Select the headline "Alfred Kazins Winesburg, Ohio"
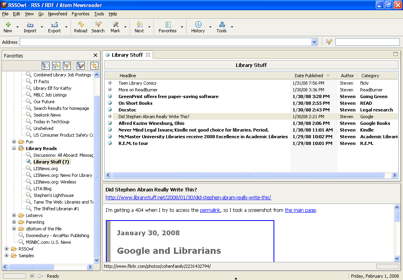The height and width of the screenshot is (280, 403). (x=152, y=123)
